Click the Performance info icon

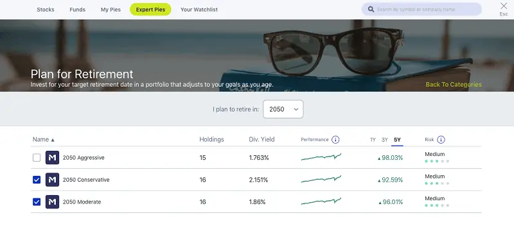tap(335, 140)
